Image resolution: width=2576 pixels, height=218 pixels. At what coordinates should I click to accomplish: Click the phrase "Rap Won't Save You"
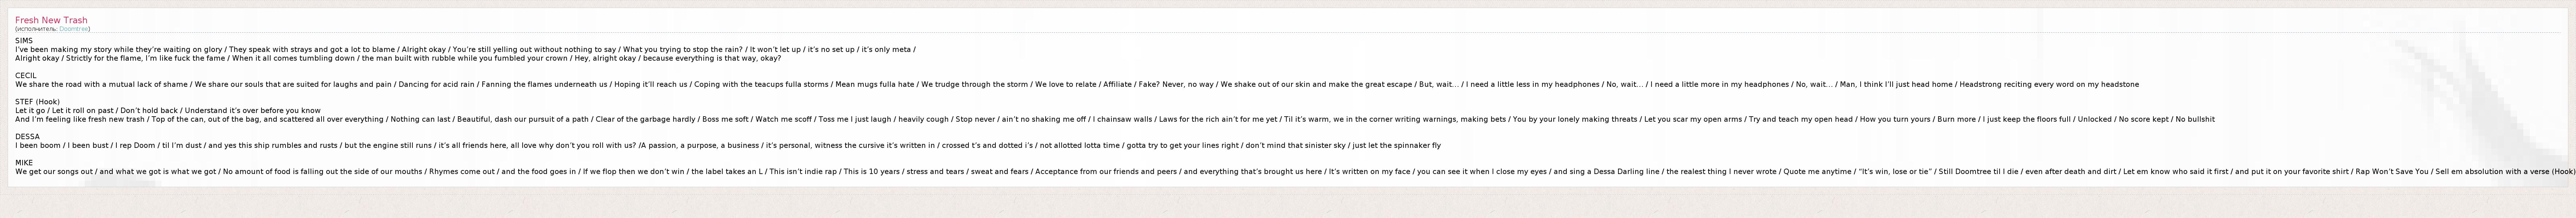click(x=2392, y=171)
